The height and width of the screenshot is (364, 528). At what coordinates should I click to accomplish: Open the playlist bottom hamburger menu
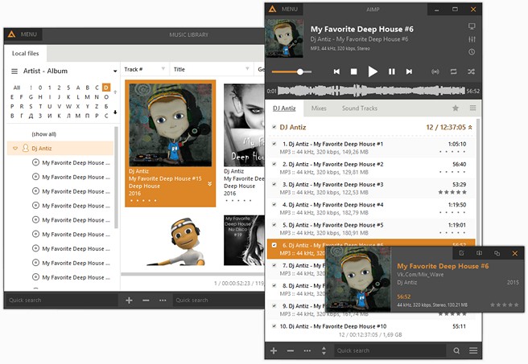(473, 350)
